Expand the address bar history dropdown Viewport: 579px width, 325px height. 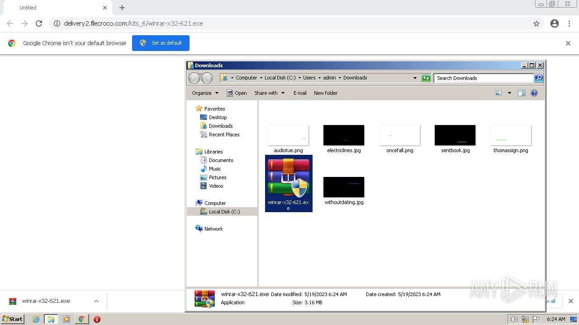tap(415, 78)
